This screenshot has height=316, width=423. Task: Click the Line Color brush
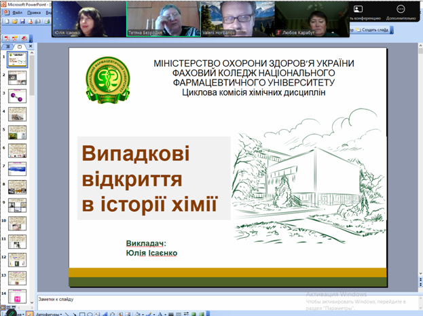149,314
